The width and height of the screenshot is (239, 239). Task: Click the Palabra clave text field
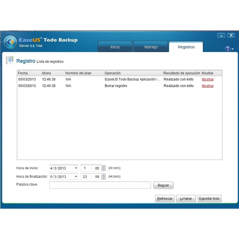(x=100, y=185)
